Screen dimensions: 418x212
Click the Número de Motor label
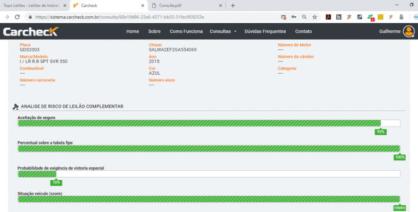(x=294, y=45)
